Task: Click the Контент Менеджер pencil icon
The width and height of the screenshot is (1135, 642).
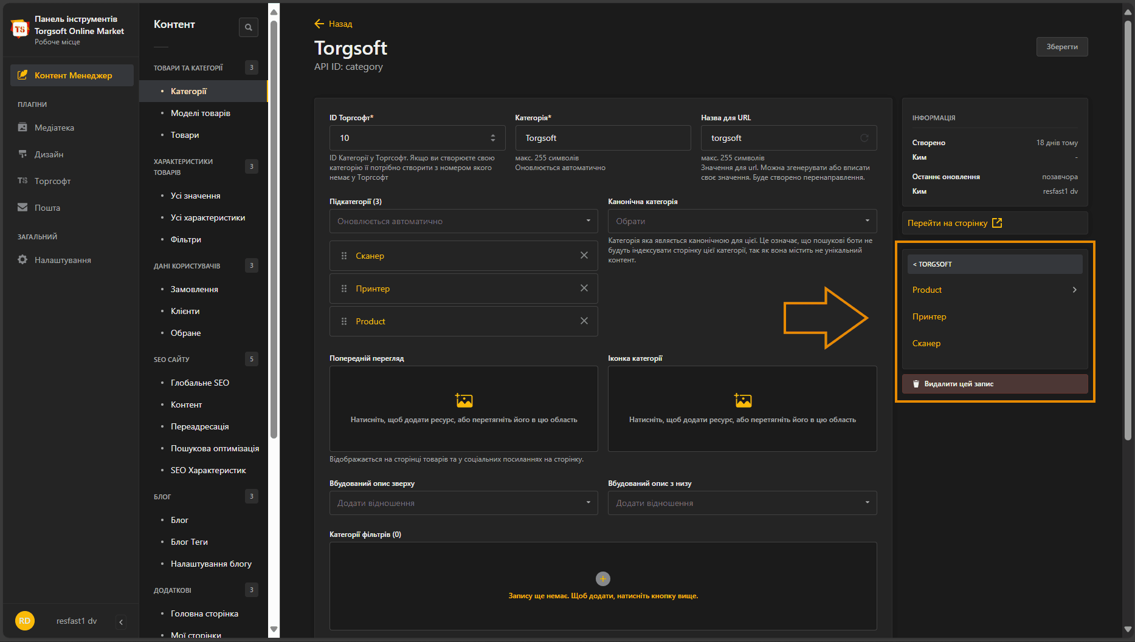Action: click(x=22, y=75)
